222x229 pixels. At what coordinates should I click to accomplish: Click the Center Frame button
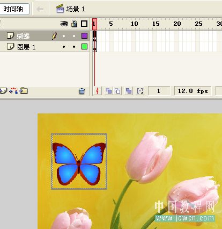click(x=97, y=91)
